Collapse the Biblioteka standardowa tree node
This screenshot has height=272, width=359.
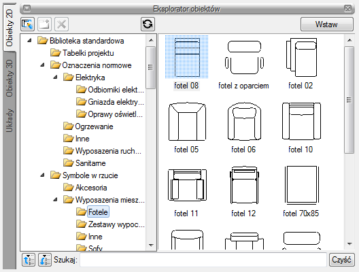pos(29,41)
